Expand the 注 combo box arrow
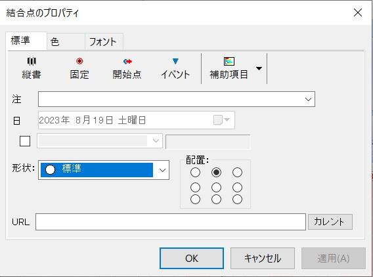 (x=308, y=99)
